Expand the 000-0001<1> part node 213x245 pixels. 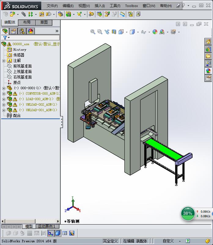(4, 88)
